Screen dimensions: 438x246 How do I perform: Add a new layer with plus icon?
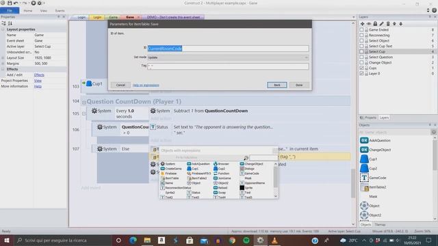click(x=362, y=24)
